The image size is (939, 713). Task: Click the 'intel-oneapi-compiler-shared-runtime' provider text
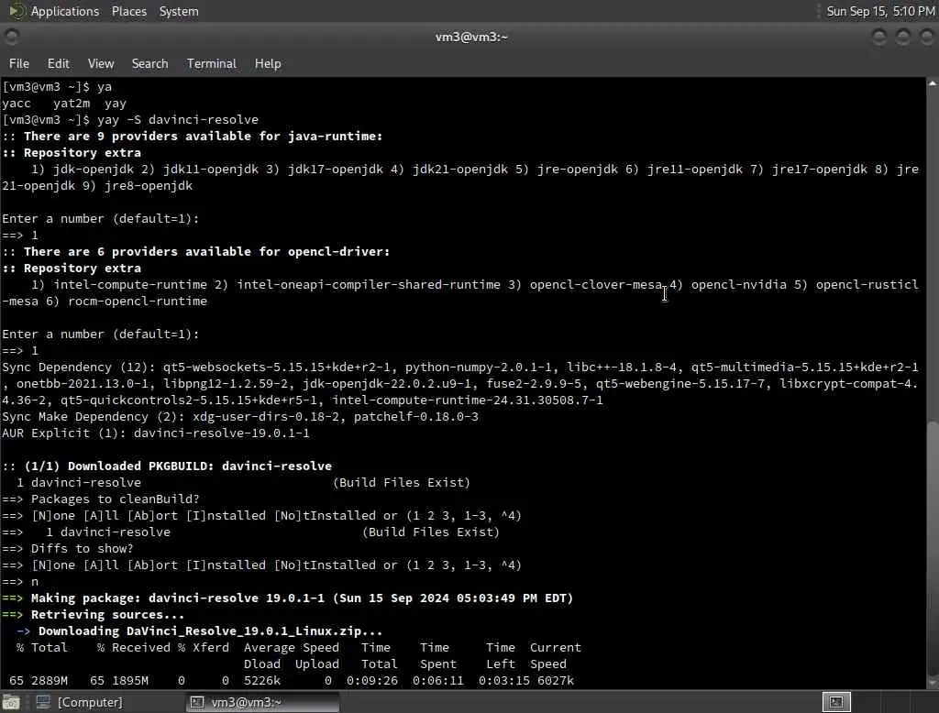tap(369, 285)
